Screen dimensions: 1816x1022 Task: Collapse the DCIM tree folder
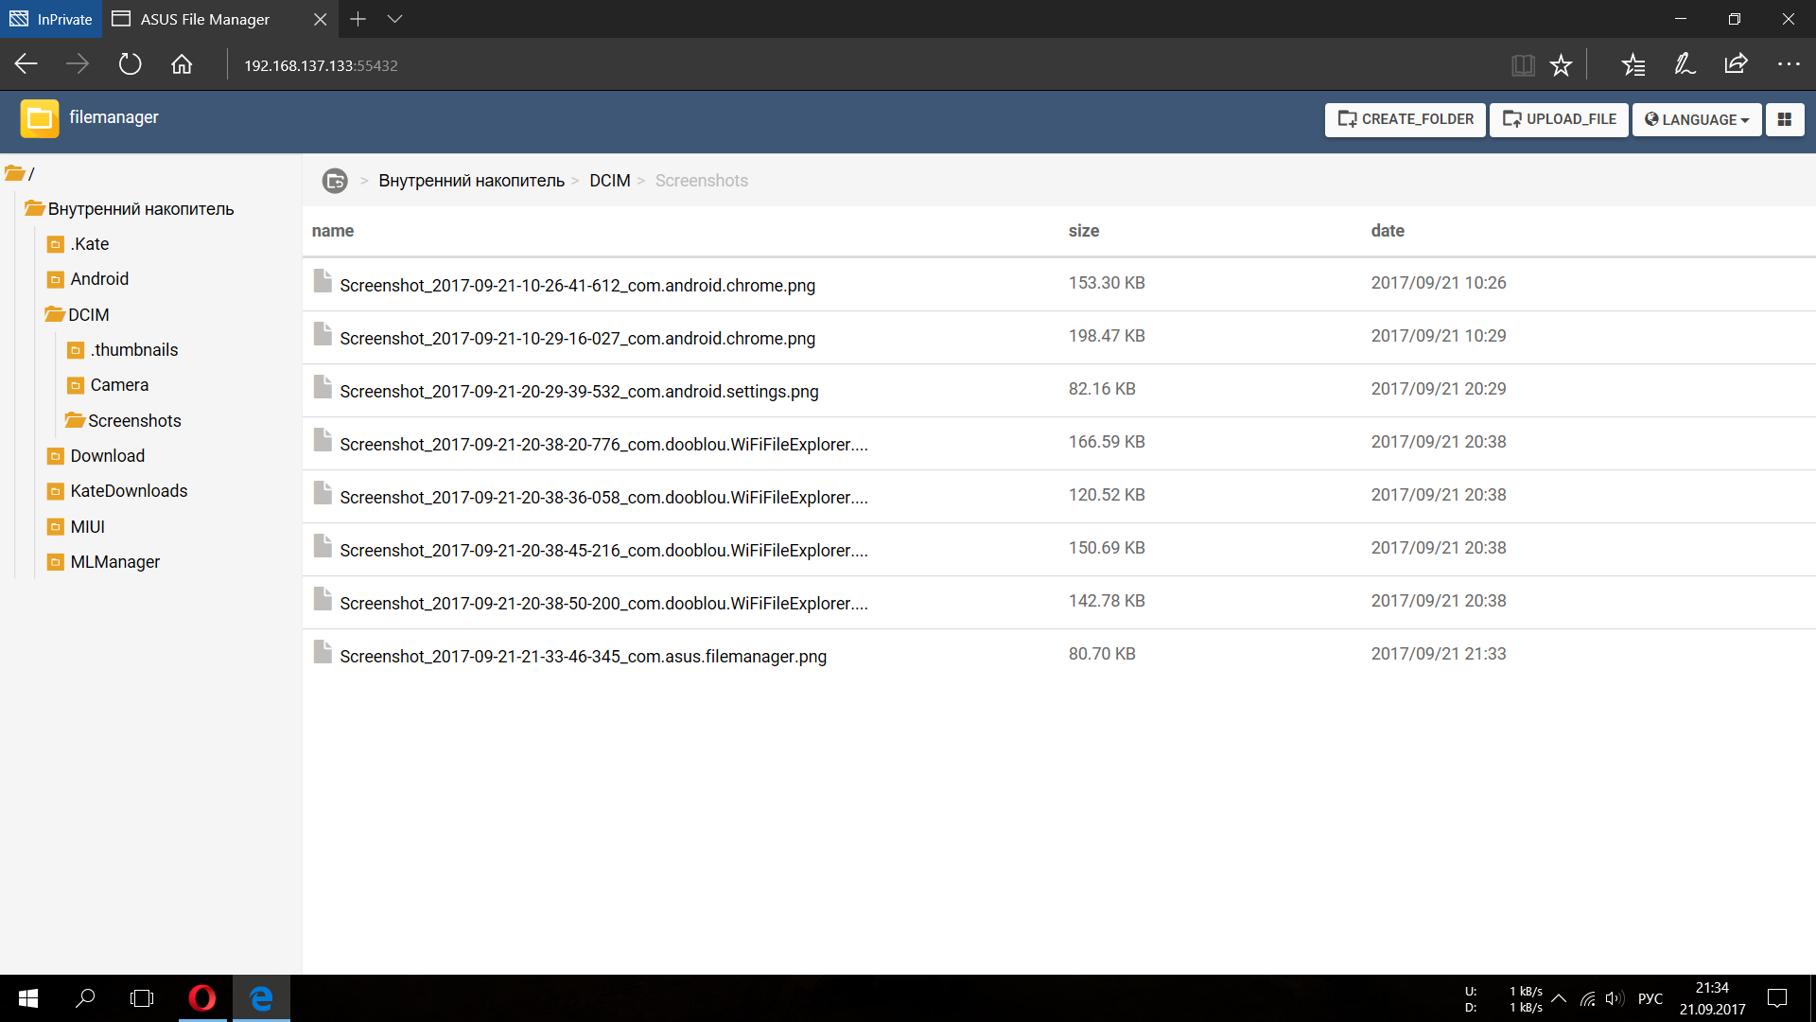tap(78, 315)
